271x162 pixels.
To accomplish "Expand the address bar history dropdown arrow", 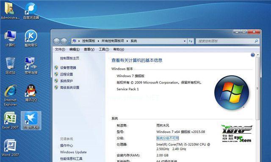I will [x=185, y=41].
